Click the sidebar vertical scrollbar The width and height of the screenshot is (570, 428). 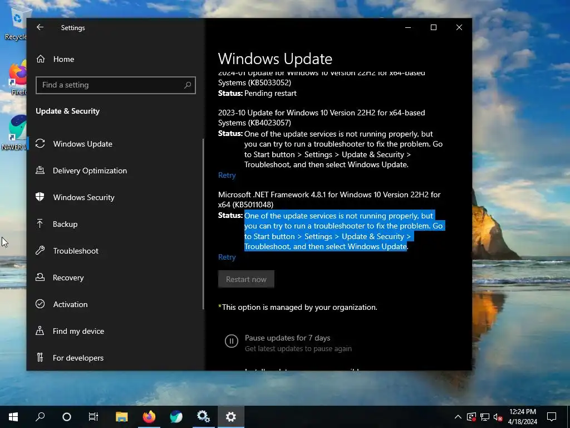coord(203,224)
